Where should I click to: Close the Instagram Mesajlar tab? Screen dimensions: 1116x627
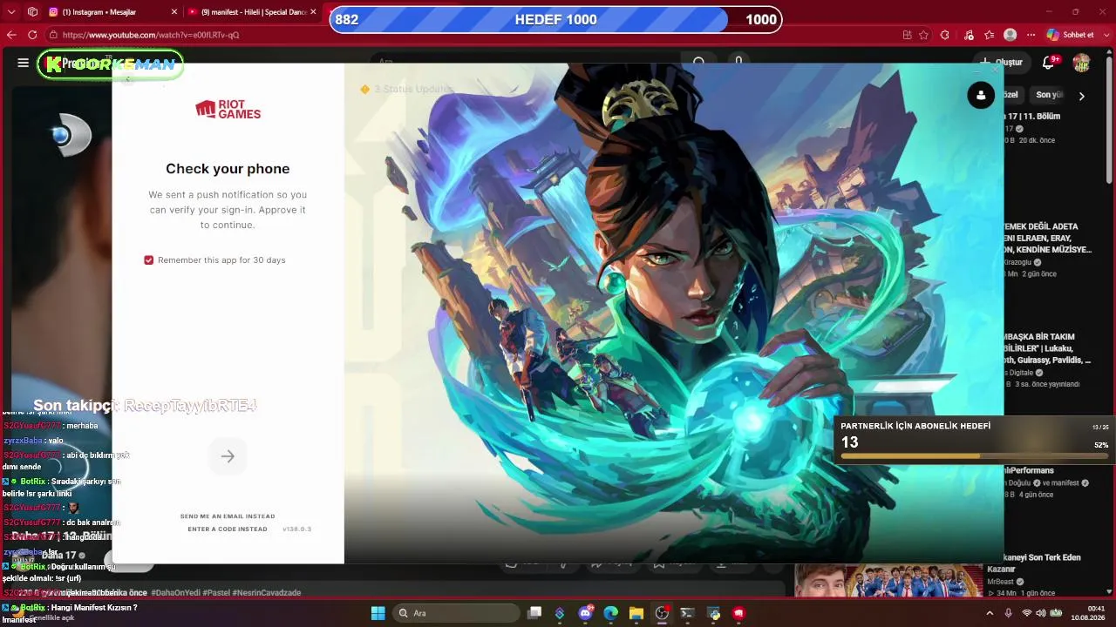[174, 12]
